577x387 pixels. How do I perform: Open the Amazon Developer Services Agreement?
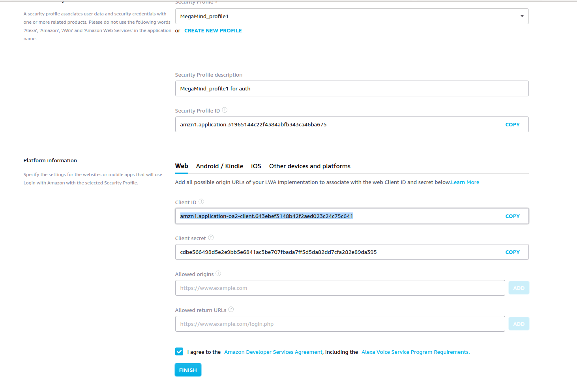[x=273, y=352]
